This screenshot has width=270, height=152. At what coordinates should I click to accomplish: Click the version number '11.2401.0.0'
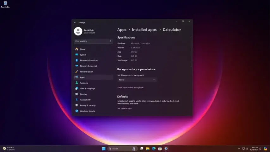[135, 47]
